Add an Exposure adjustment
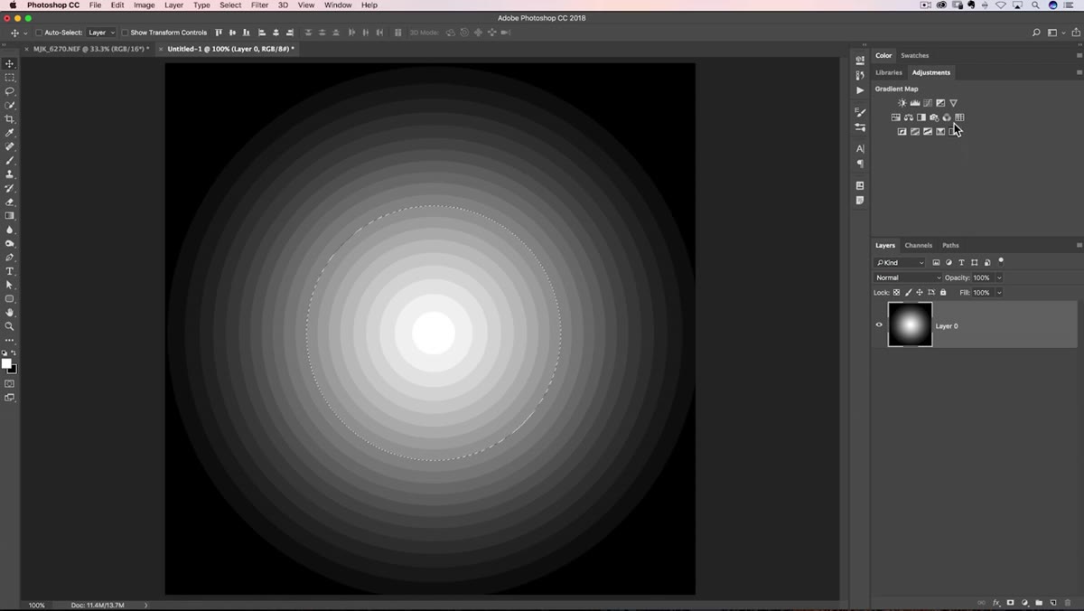The width and height of the screenshot is (1084, 611). 940,103
